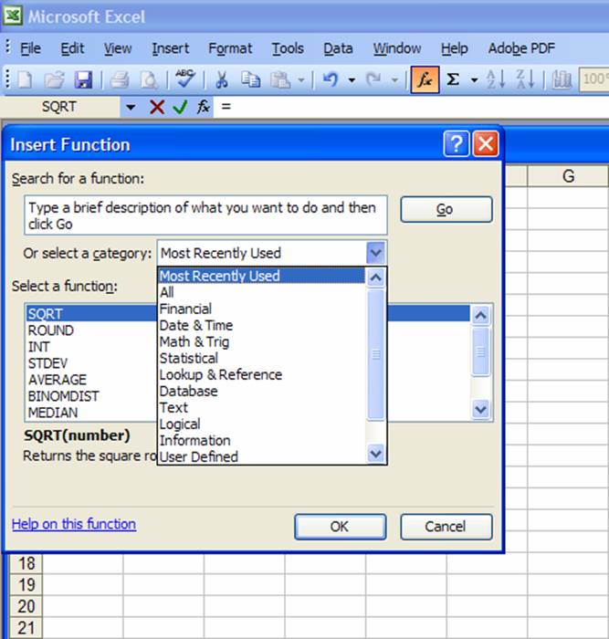The height and width of the screenshot is (639, 609).
Task: Open the View menu
Action: click(x=118, y=48)
